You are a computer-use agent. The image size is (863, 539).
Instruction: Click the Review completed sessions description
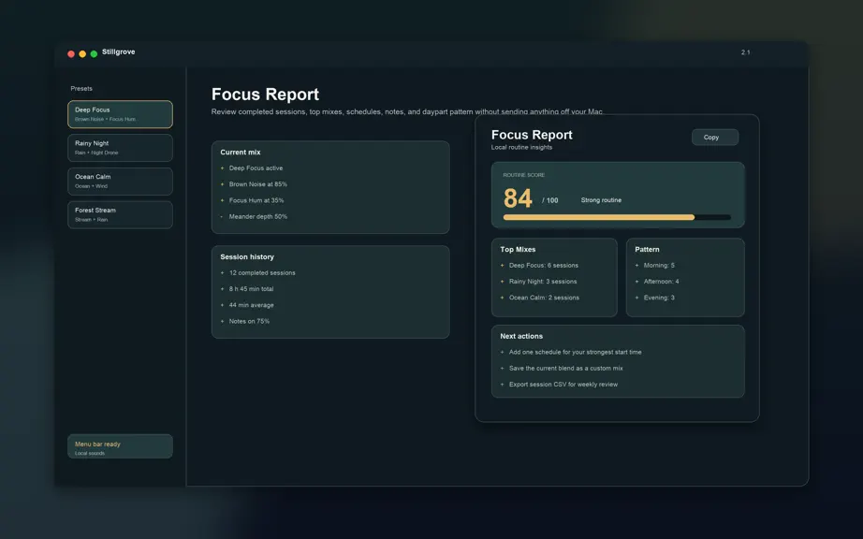(407, 111)
